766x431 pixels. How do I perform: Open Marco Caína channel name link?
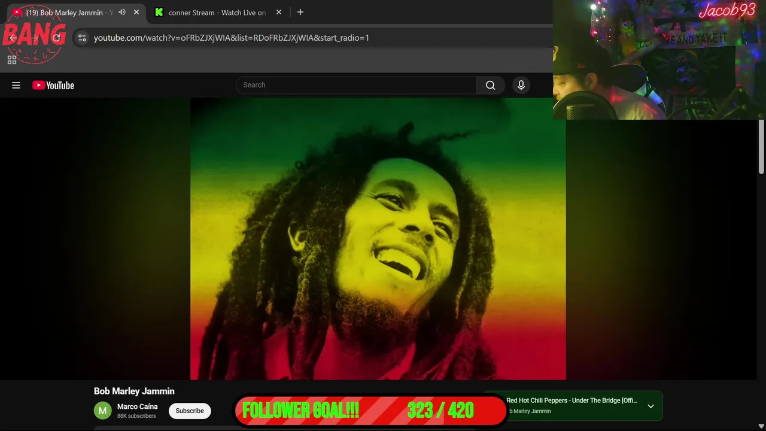(138, 406)
